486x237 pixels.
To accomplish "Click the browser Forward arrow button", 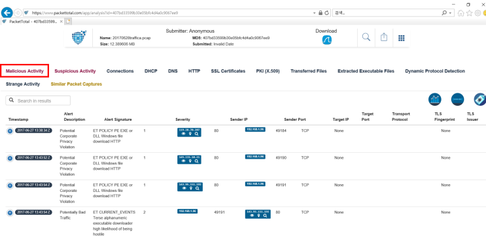I will pos(18,13).
